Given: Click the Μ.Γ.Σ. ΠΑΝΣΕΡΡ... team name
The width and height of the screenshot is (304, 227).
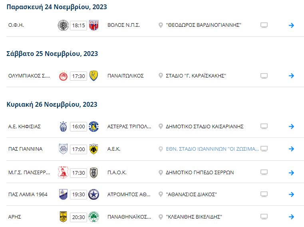Looking at the screenshot, I should click(x=29, y=173).
